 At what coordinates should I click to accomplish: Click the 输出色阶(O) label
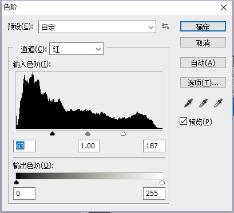(x=33, y=165)
